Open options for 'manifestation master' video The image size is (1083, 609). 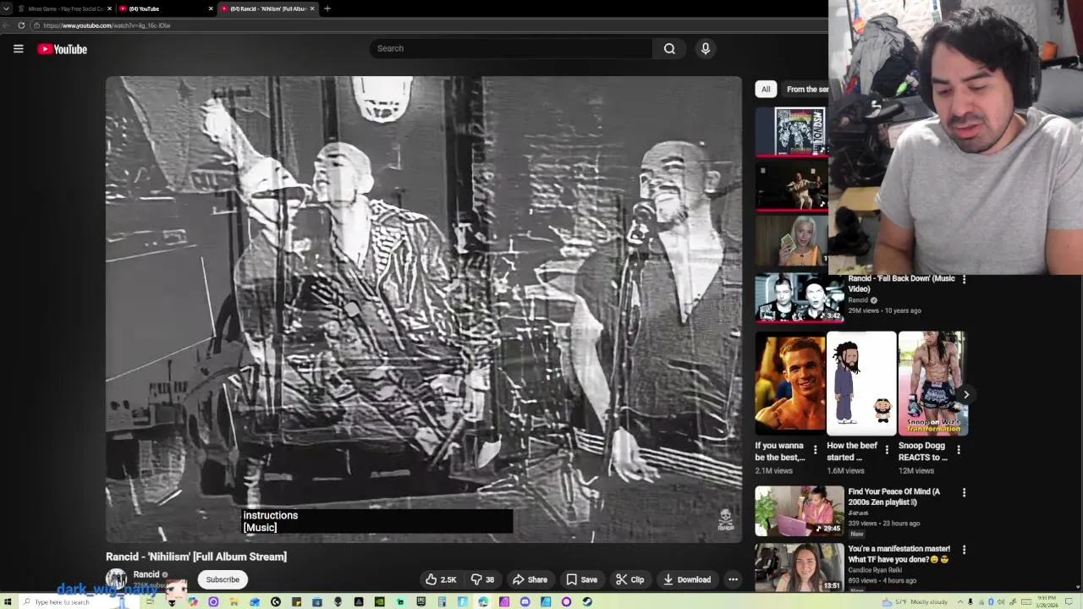click(x=964, y=550)
